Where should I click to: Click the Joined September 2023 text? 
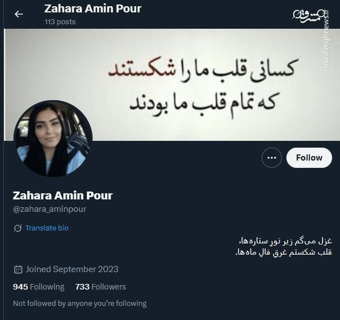click(x=72, y=269)
